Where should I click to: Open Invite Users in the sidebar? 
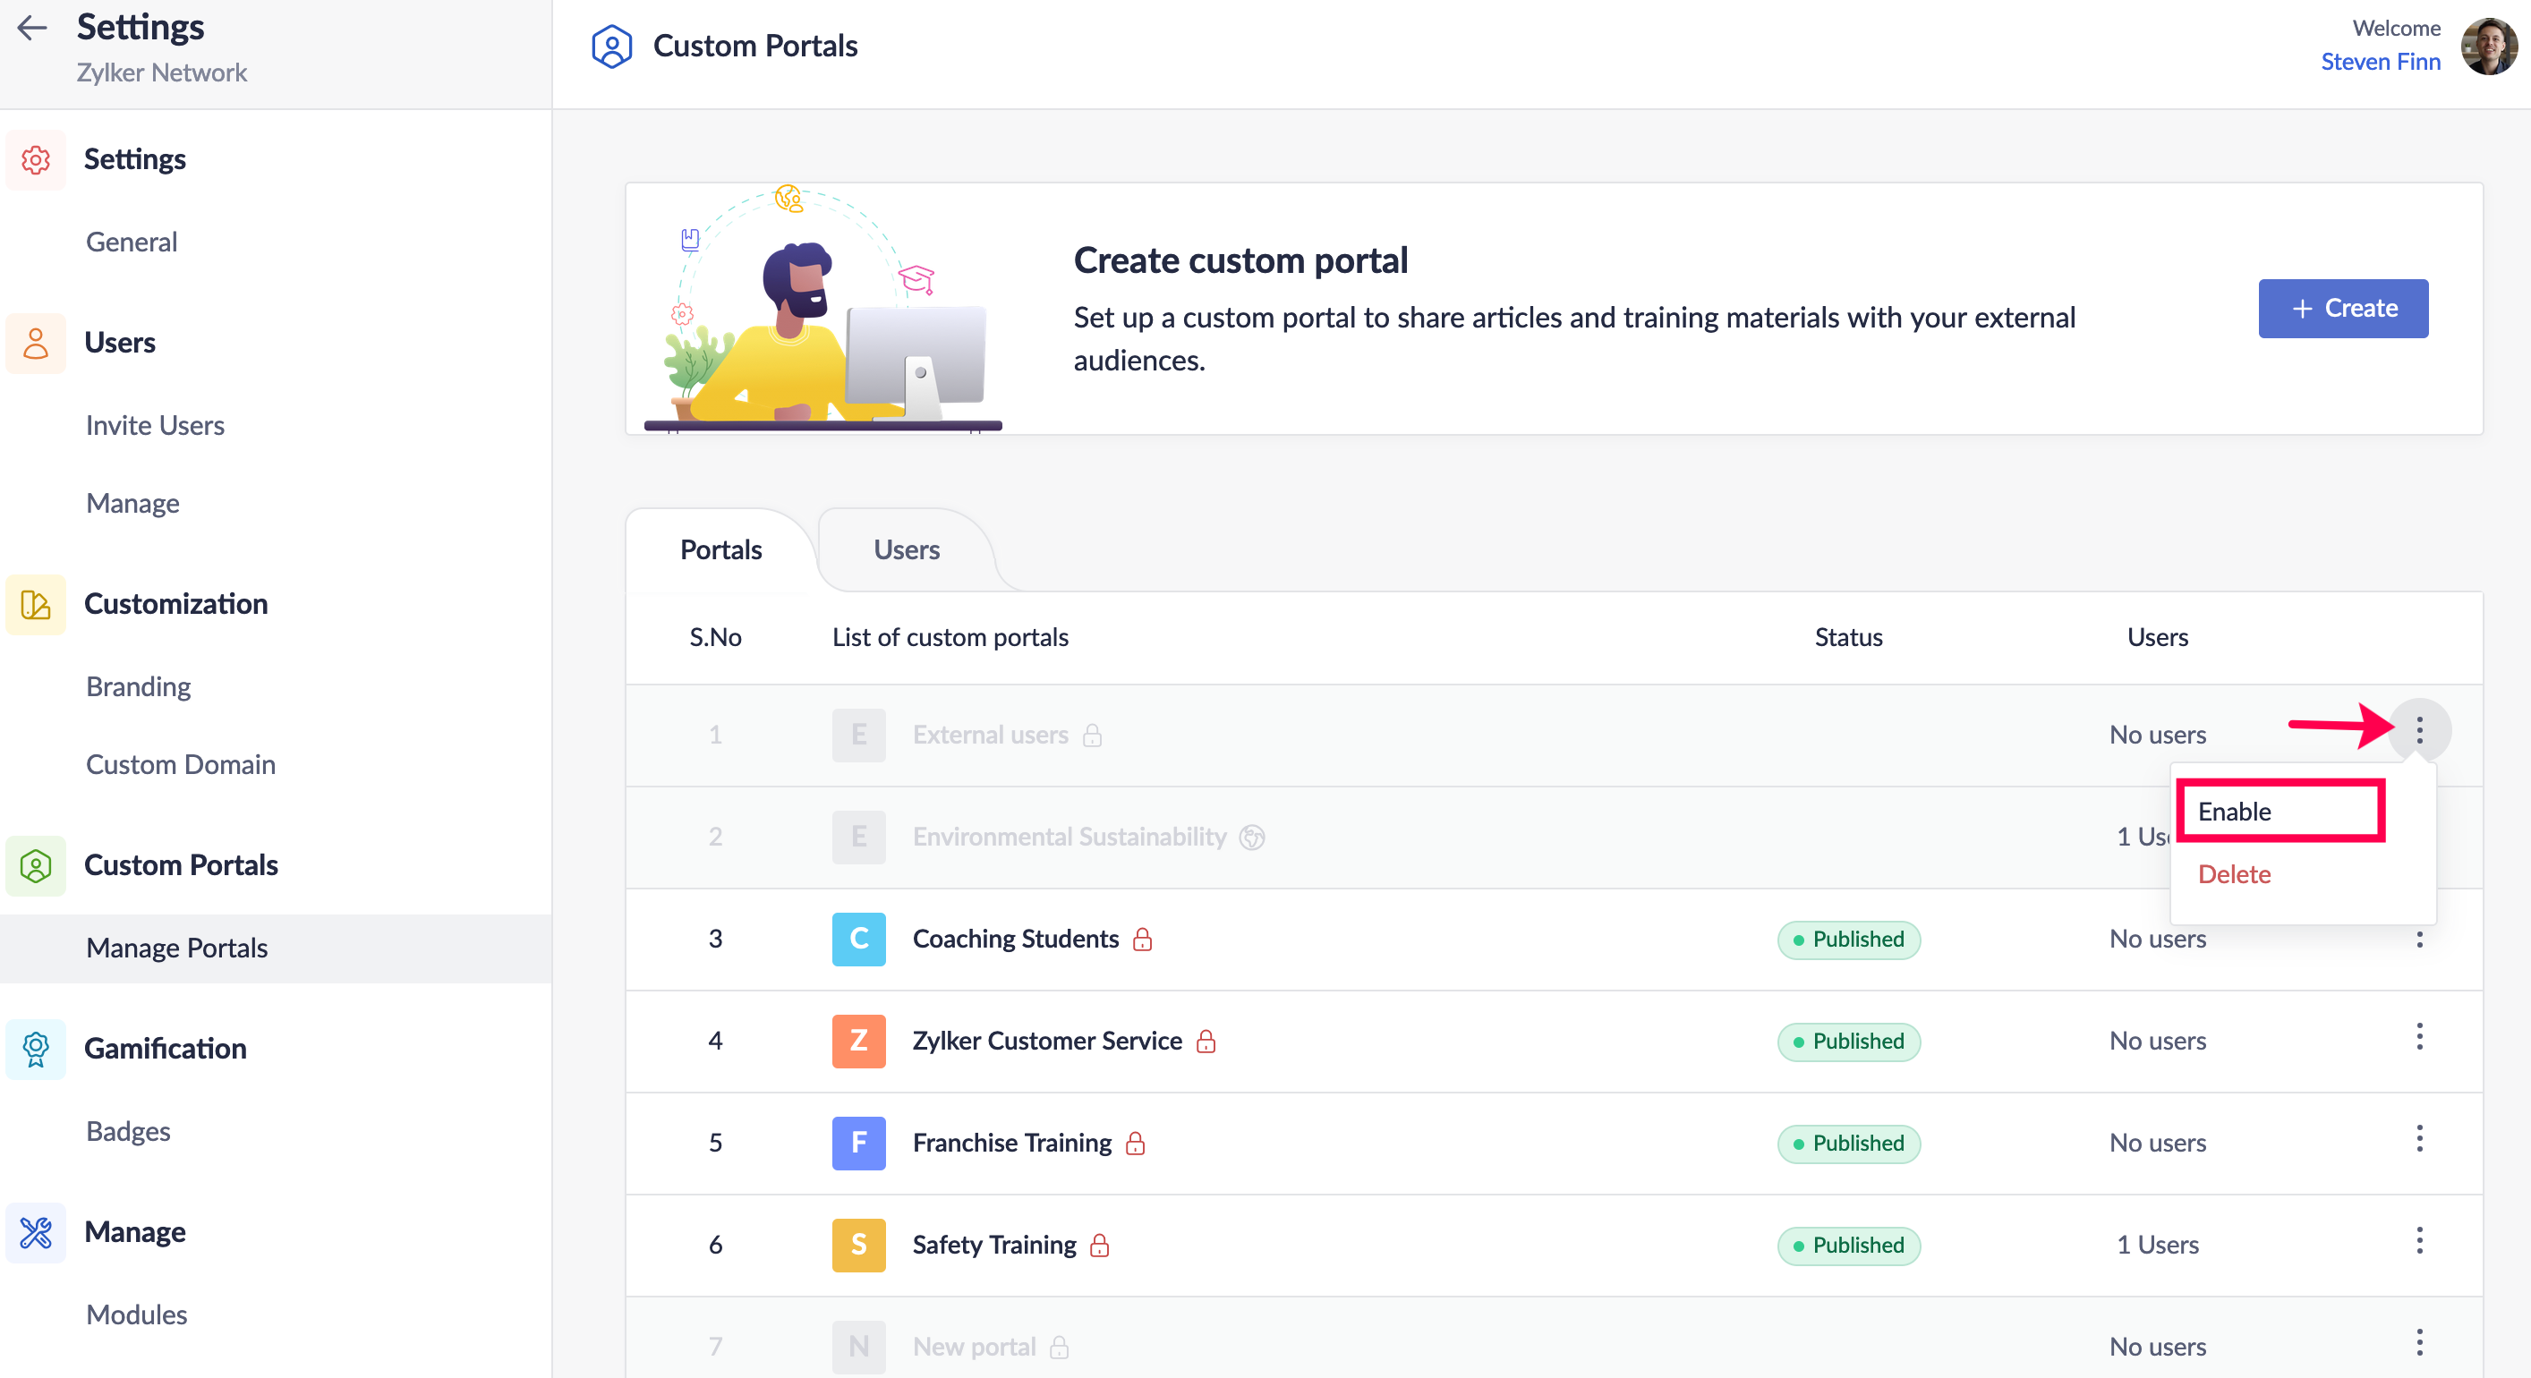click(x=155, y=425)
